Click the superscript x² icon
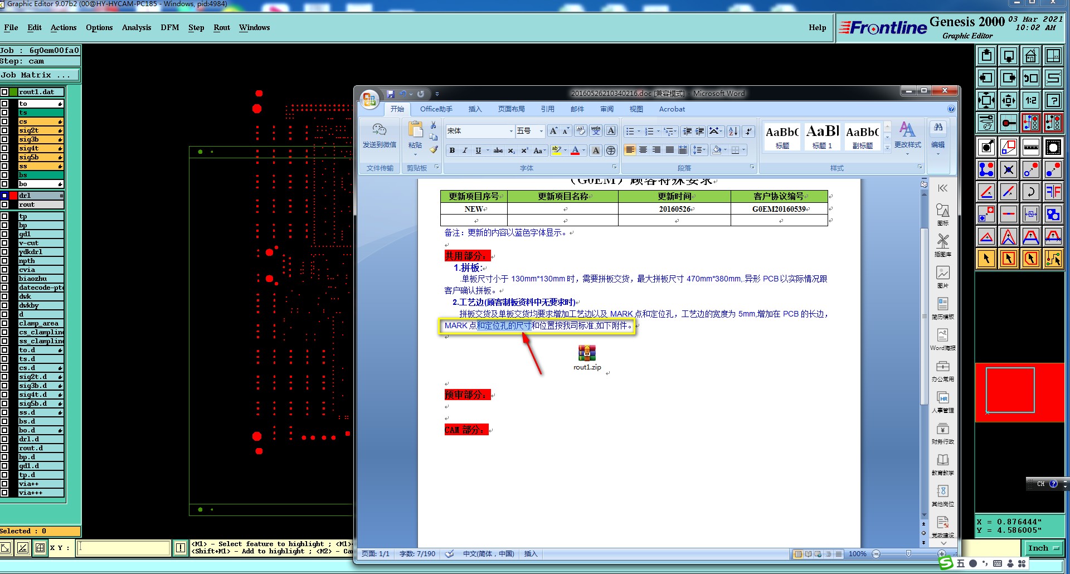This screenshot has width=1070, height=574. [524, 150]
